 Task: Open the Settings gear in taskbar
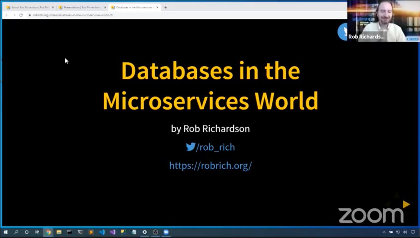pyautogui.click(x=145, y=232)
